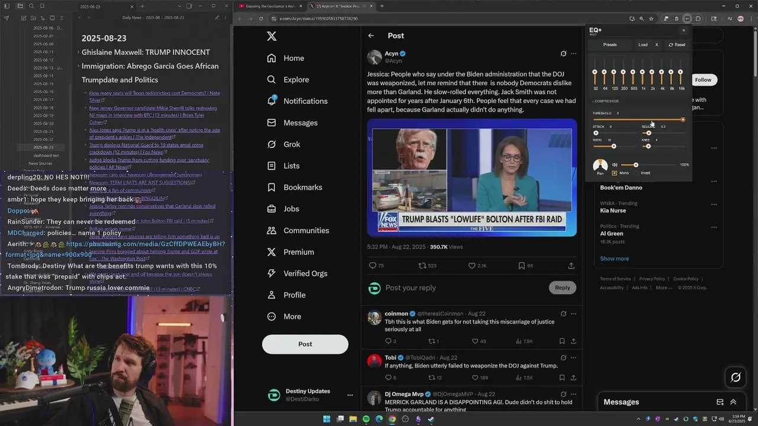Open Destiny Updates account menu dots
This screenshot has width=758, height=426.
(350, 395)
